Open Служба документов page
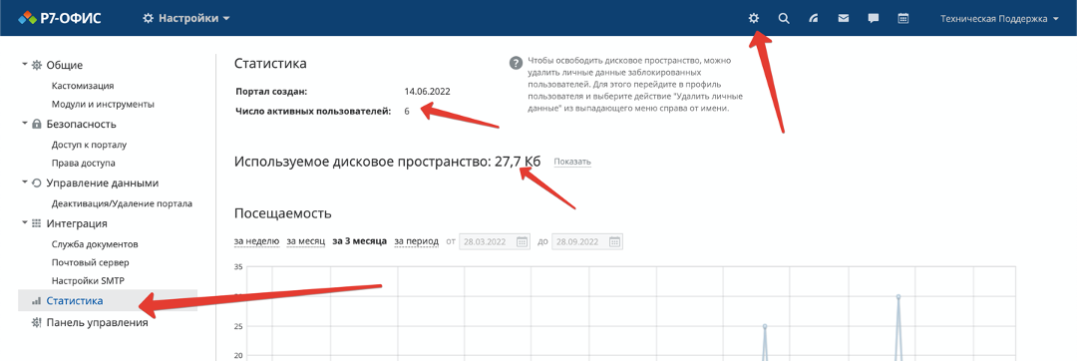1077x361 pixels. click(x=95, y=243)
